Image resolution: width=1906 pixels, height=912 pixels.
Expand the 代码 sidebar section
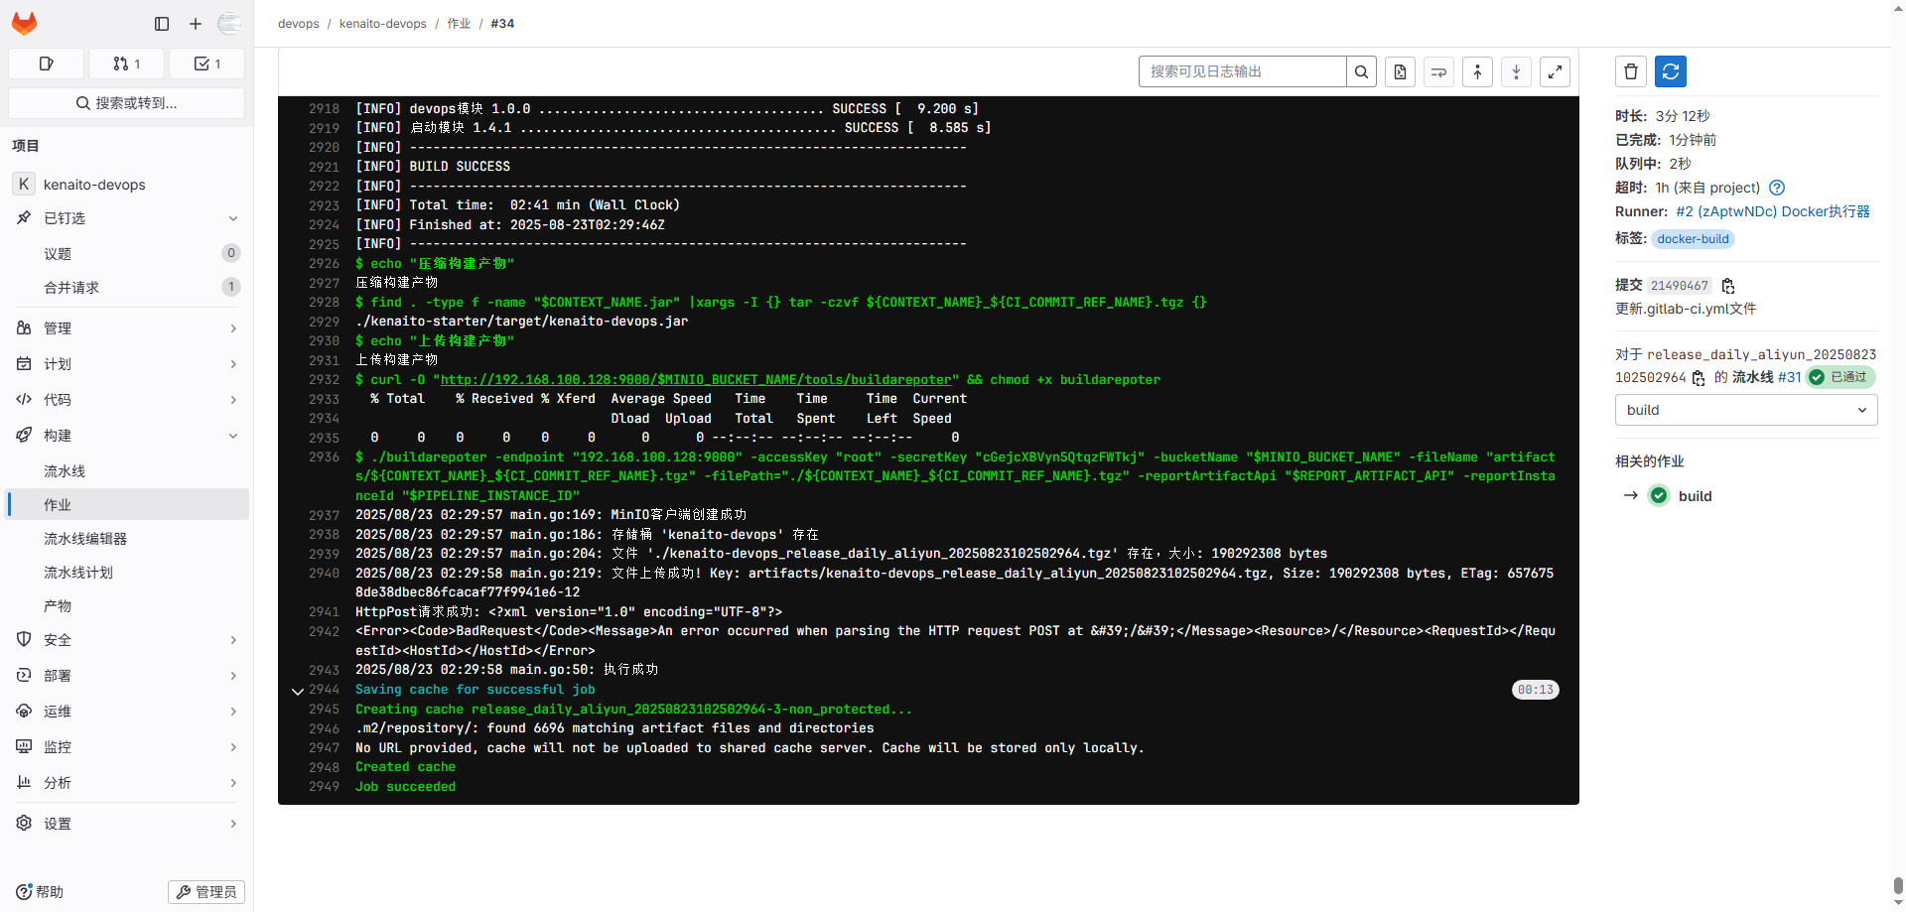coord(127,400)
